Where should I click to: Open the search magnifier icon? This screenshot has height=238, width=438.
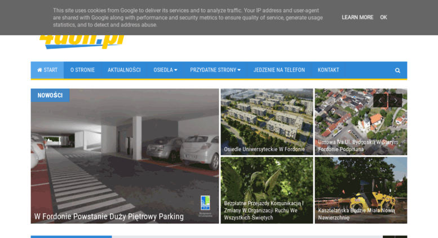pyautogui.click(x=397, y=70)
